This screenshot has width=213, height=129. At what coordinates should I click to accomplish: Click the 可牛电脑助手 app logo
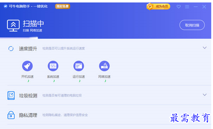[5, 6]
